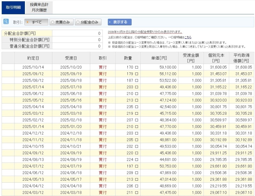255x196 pixels.
Task: Click the 単価[円] column header
Action: 159,58
